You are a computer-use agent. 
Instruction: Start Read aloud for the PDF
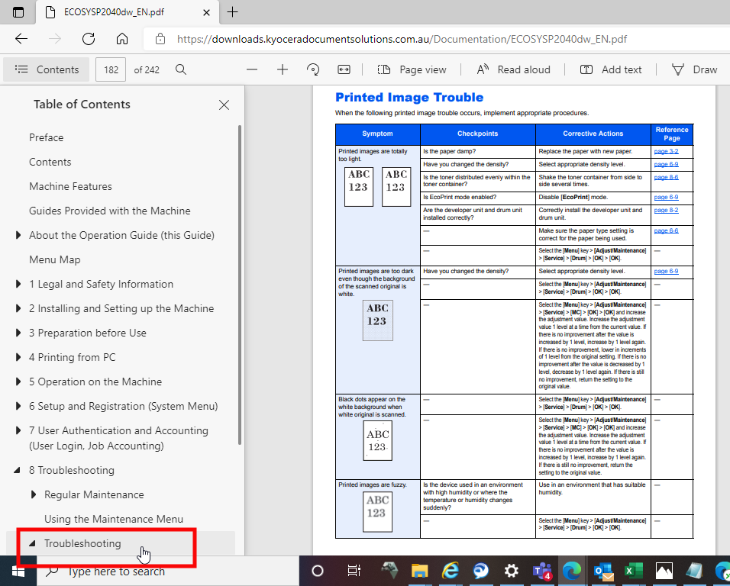pyautogui.click(x=514, y=69)
